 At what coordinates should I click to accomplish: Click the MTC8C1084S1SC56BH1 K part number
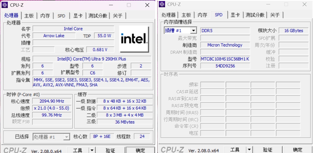(x=225, y=59)
